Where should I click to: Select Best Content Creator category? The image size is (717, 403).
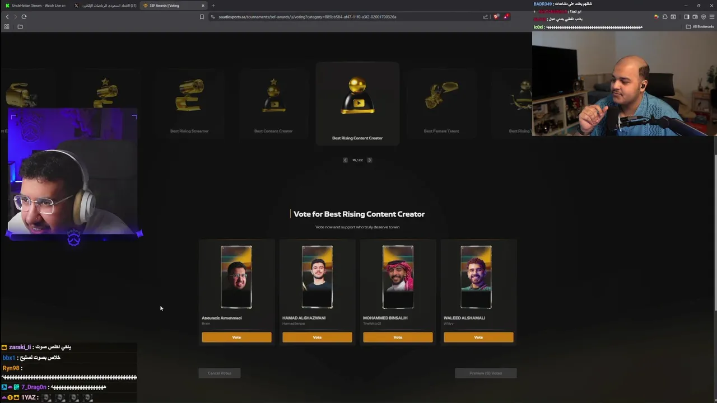(273, 105)
